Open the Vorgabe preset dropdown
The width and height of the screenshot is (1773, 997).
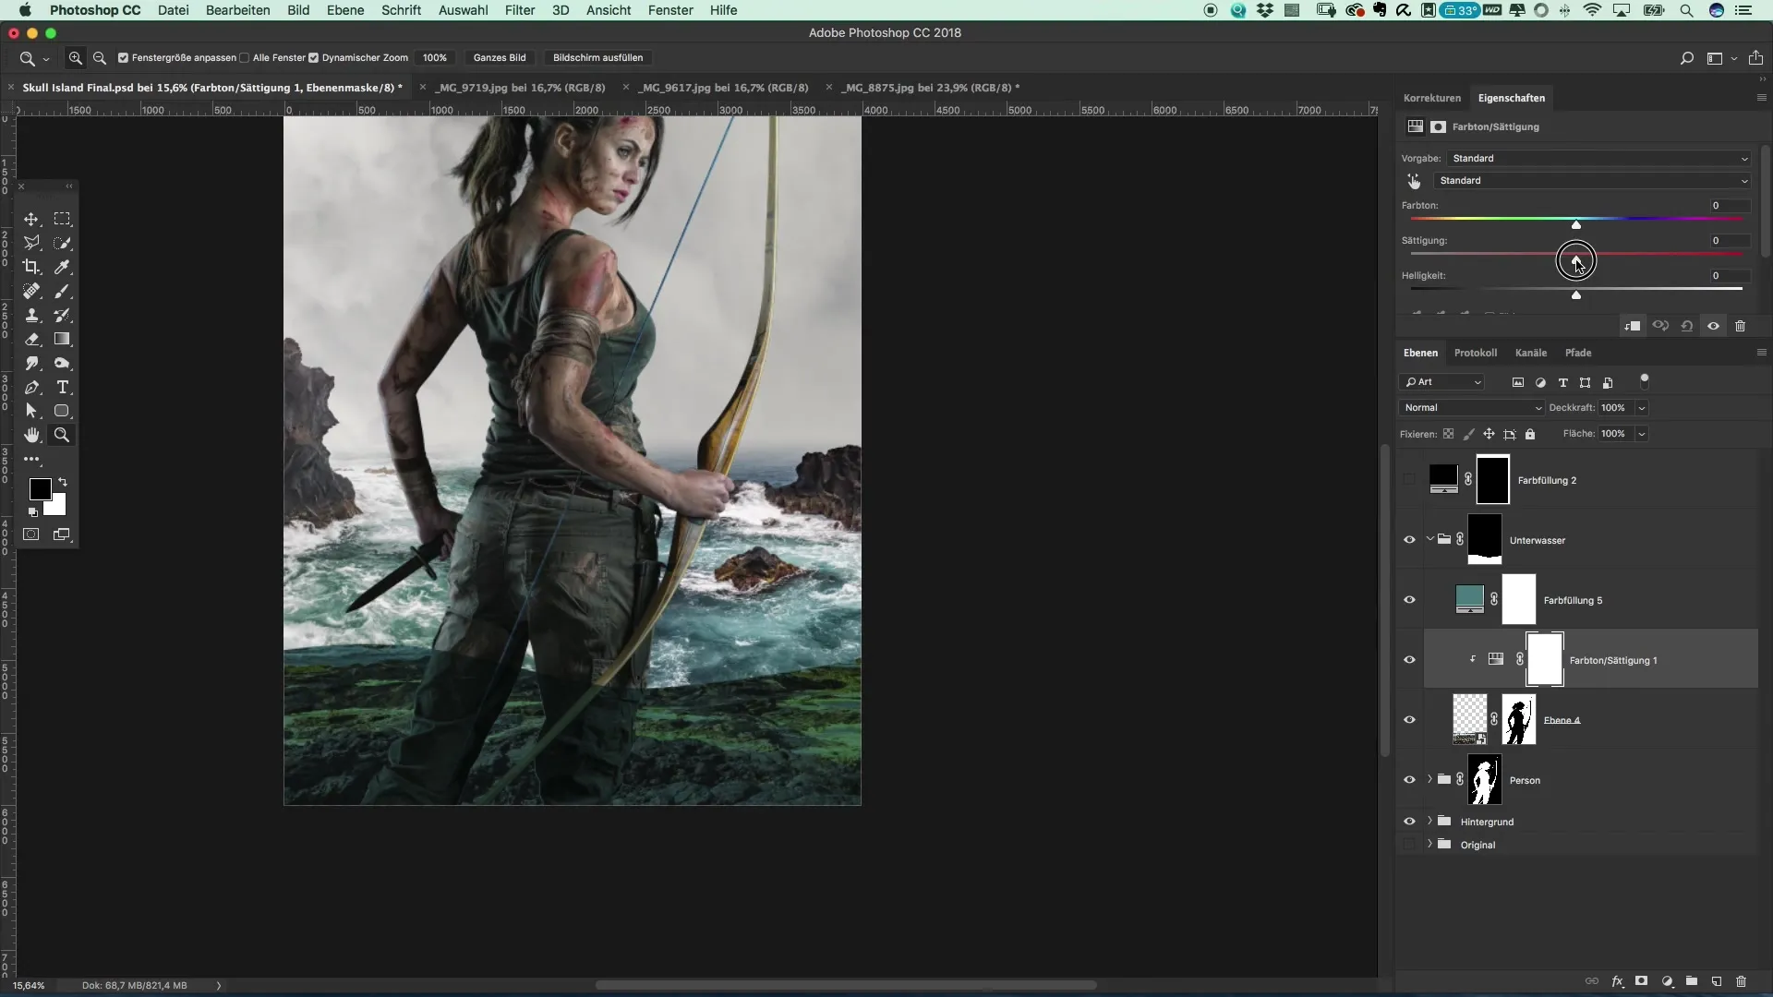point(1598,159)
